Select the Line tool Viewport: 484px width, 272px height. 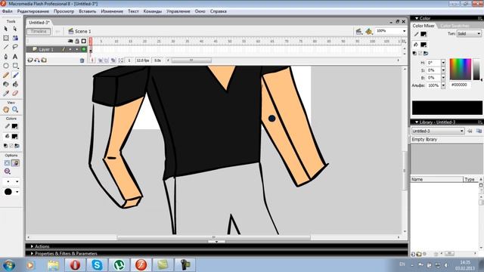[6, 47]
